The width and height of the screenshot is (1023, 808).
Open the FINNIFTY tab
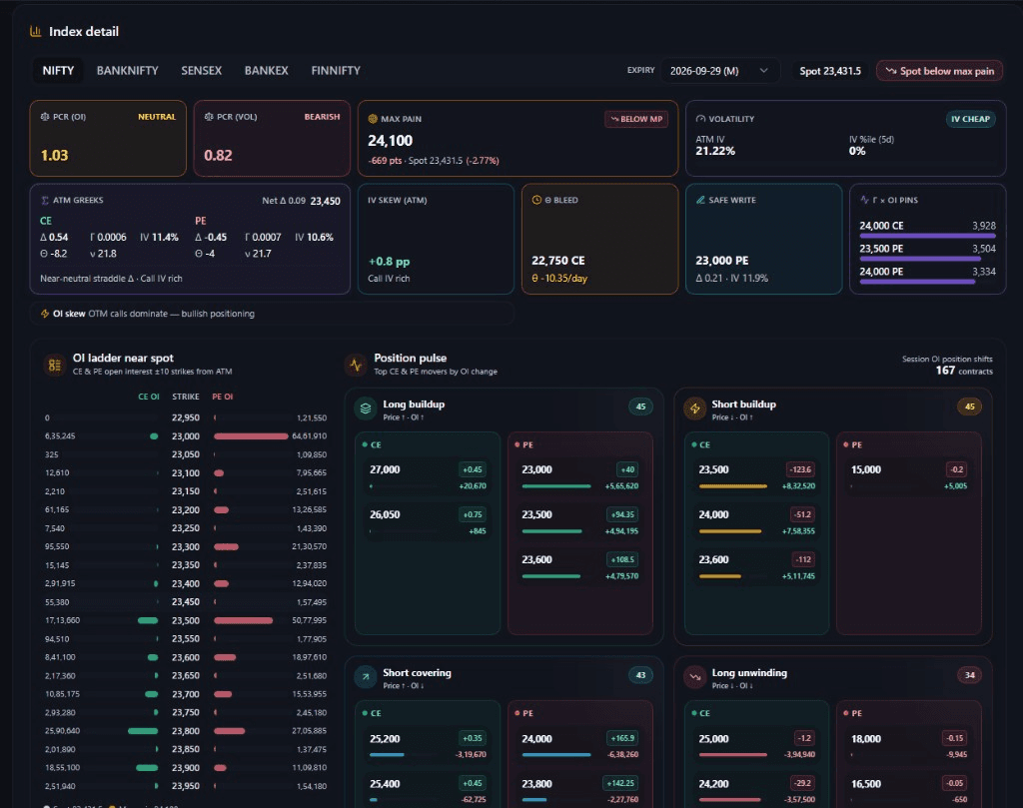(x=336, y=71)
